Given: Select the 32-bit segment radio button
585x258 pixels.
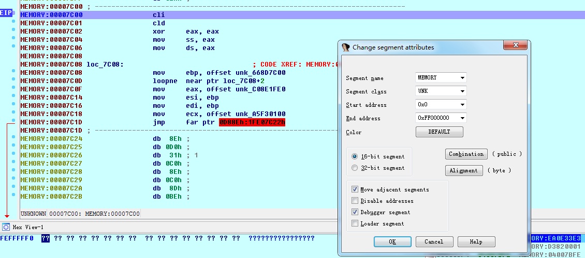Looking at the screenshot, I should (x=355, y=168).
